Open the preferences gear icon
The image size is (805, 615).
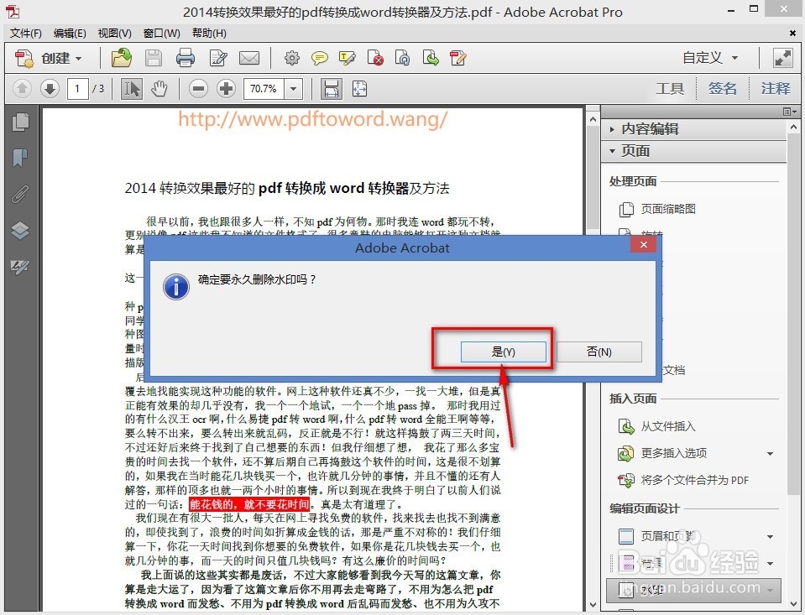(291, 58)
